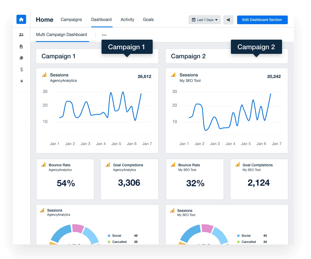Select the Multi Campaign Dashboard tab
Image resolution: width=311 pixels, height=259 pixels.
tap(61, 34)
